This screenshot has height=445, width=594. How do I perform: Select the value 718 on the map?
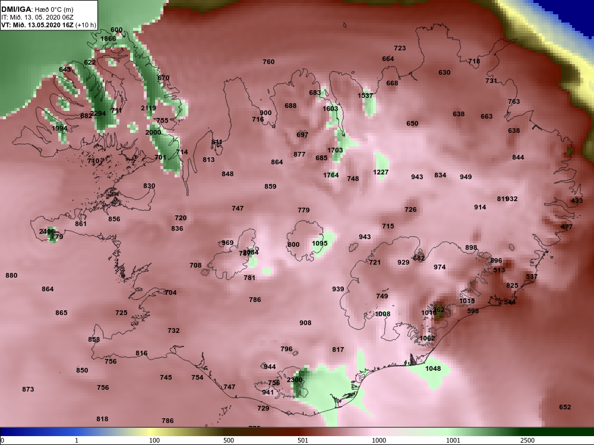click(x=474, y=61)
